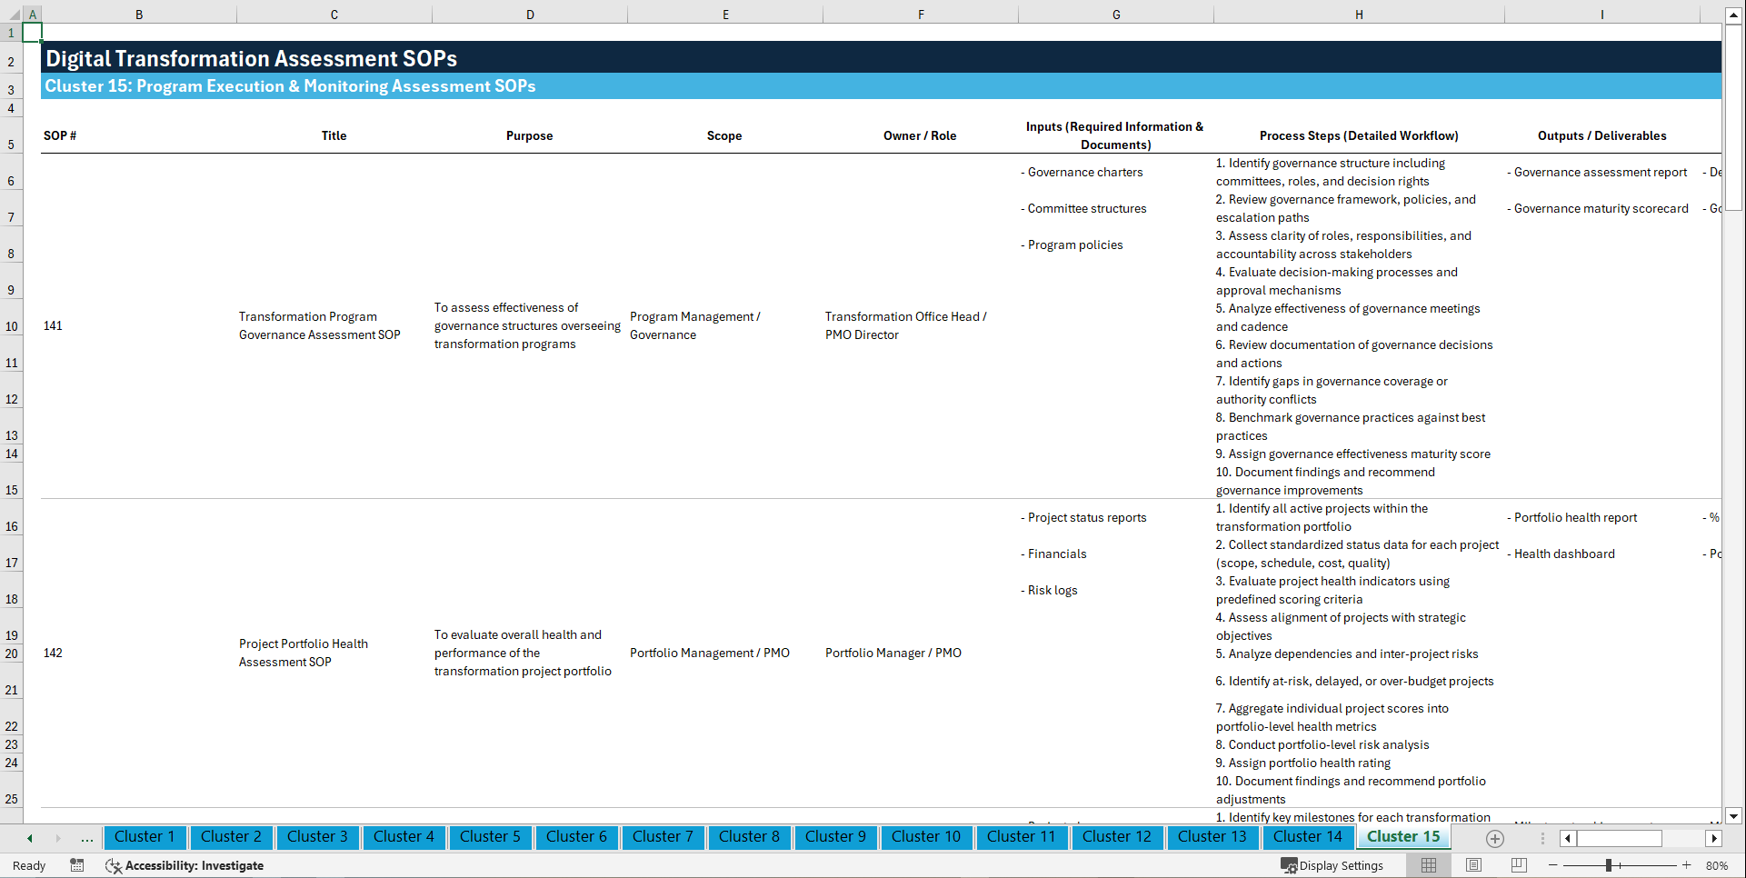The height and width of the screenshot is (878, 1746).
Task: Switch to the Cluster 1 sheet tab
Action: [x=145, y=837]
